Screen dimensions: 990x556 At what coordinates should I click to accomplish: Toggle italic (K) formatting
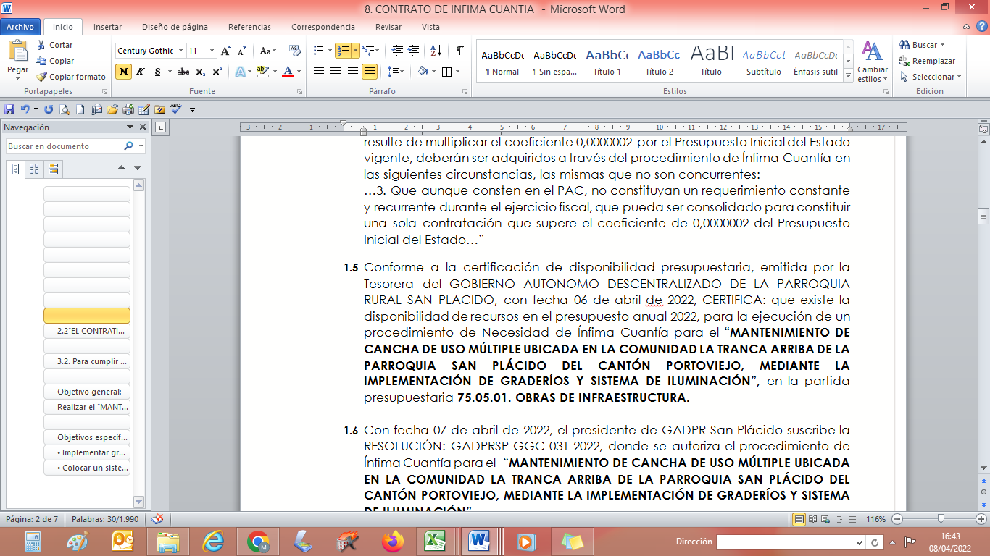[140, 72]
